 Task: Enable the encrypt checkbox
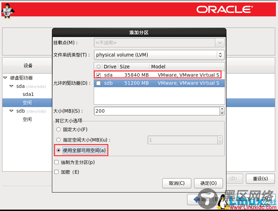click(56, 172)
